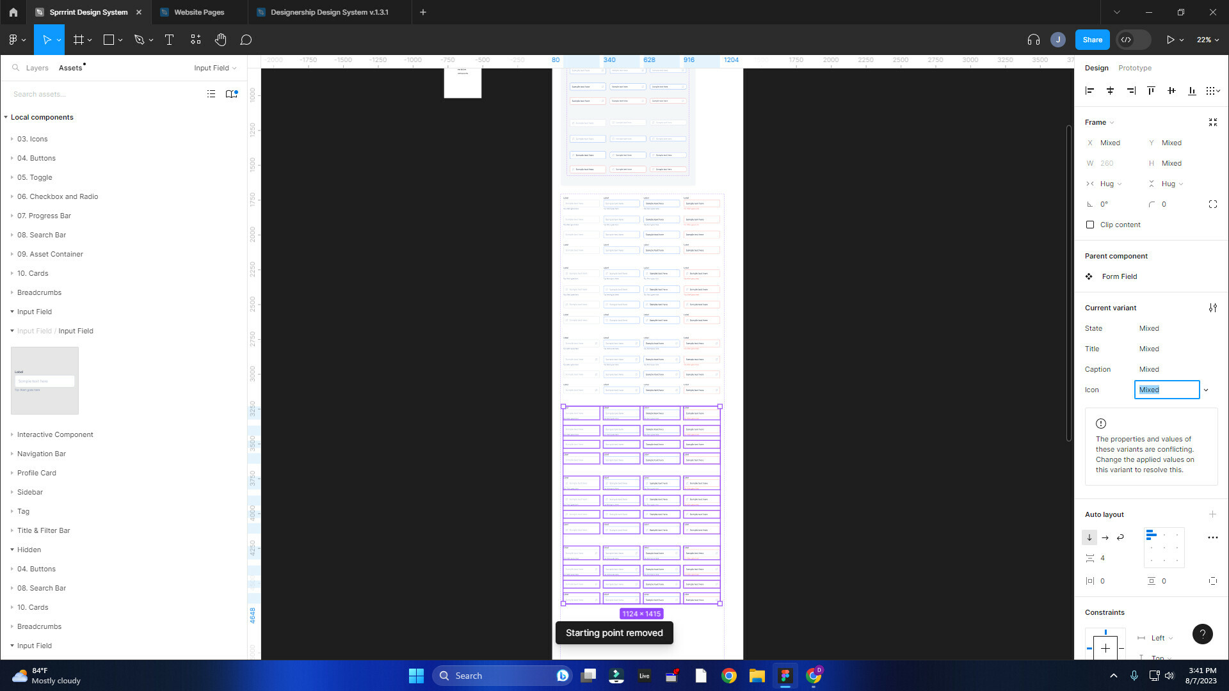Collapse the Local components section
Image resolution: width=1229 pixels, height=691 pixels.
click(6, 117)
